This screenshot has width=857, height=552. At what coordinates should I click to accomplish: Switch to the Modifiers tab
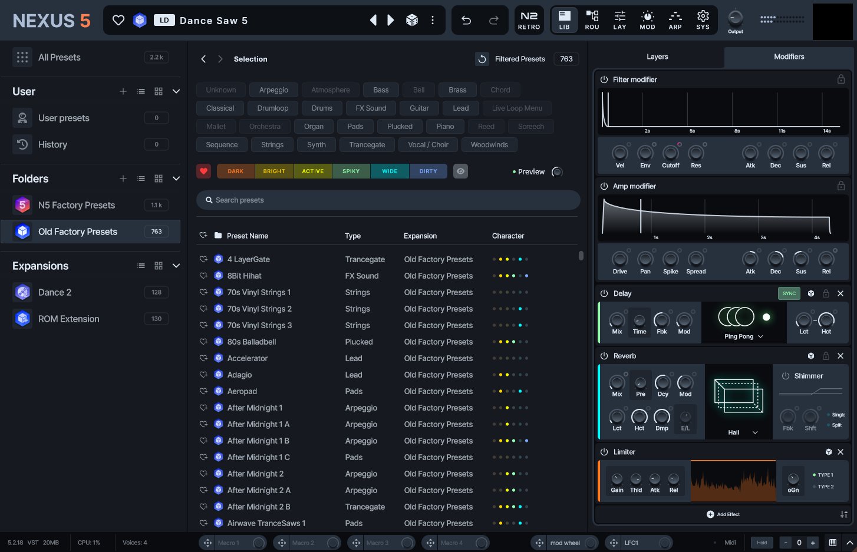[789, 57]
